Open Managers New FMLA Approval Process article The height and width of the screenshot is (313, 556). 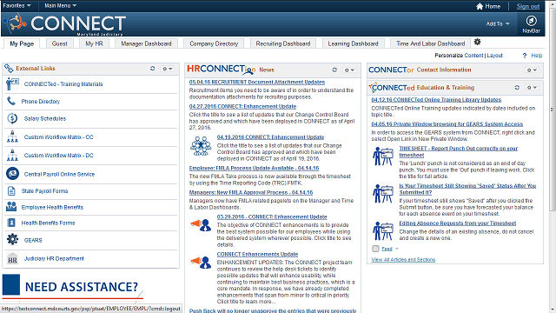pyautogui.click(x=251, y=192)
